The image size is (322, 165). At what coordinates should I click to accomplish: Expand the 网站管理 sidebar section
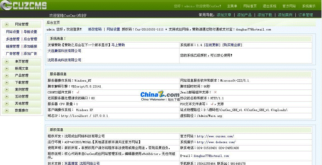[7, 24]
